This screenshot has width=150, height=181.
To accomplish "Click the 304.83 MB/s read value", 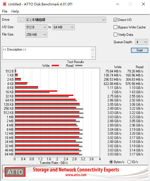I will click(x=134, y=80).
